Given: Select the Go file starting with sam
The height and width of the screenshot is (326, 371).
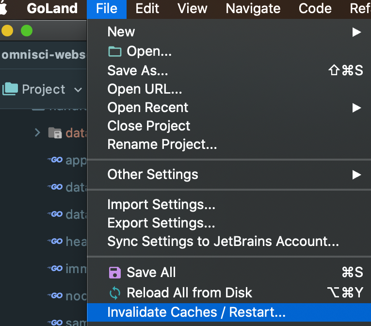Looking at the screenshot, I should [x=67, y=322].
